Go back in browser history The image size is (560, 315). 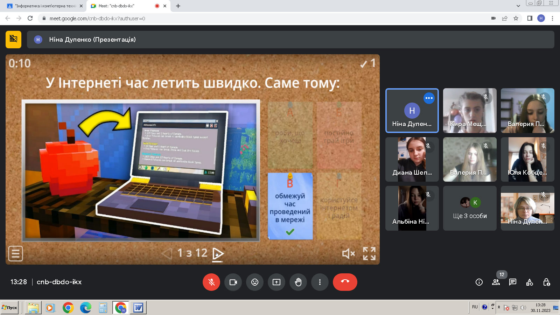point(8,18)
